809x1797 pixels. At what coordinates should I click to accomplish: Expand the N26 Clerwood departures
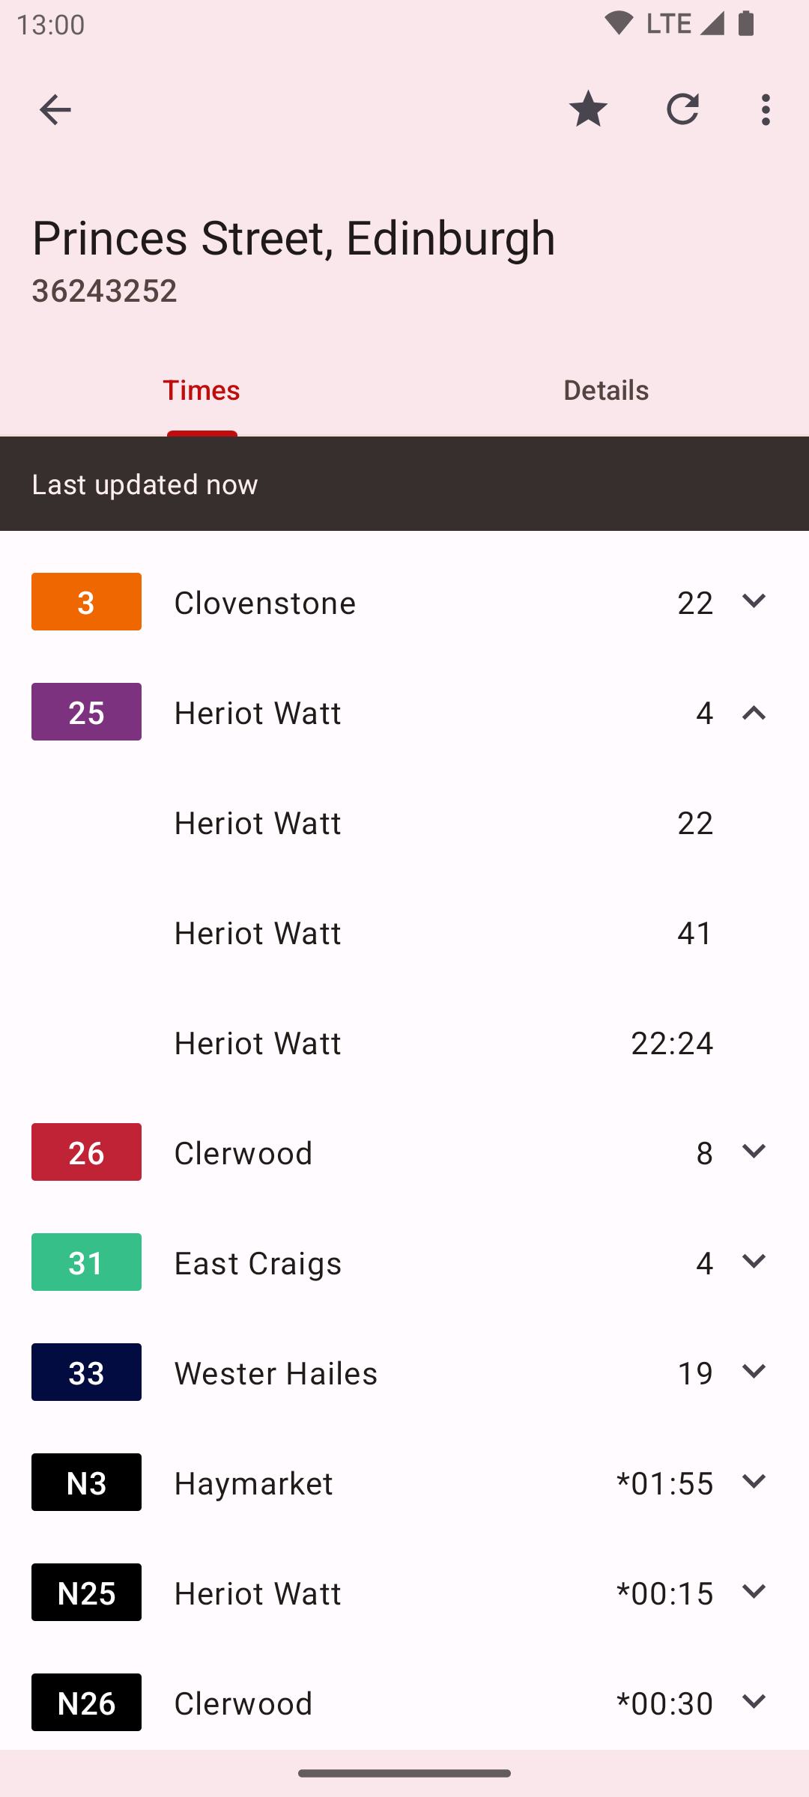pos(754,1702)
